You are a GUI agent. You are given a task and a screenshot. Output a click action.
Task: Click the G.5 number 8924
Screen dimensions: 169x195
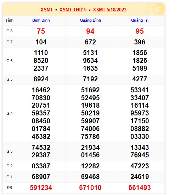(41, 79)
